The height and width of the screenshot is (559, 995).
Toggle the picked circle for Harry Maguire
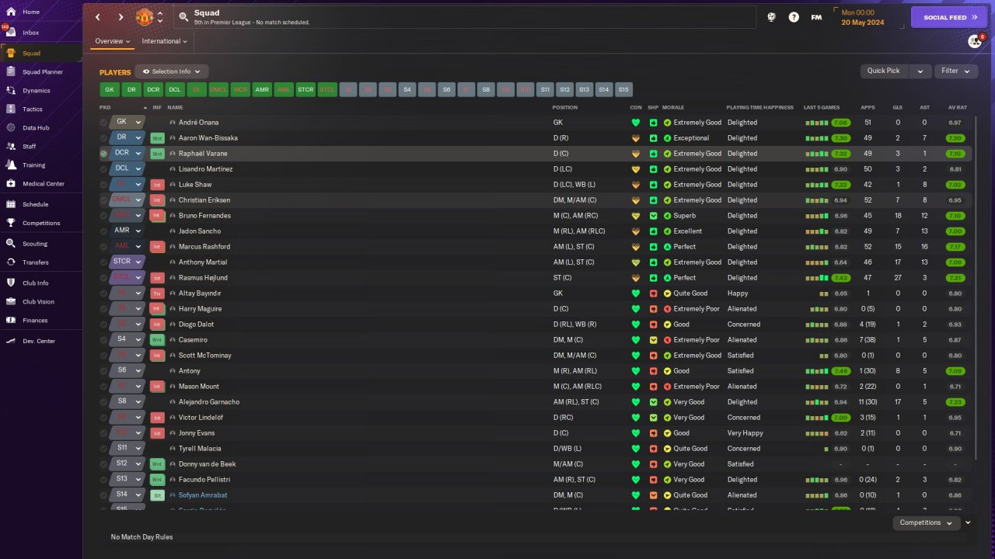point(104,309)
